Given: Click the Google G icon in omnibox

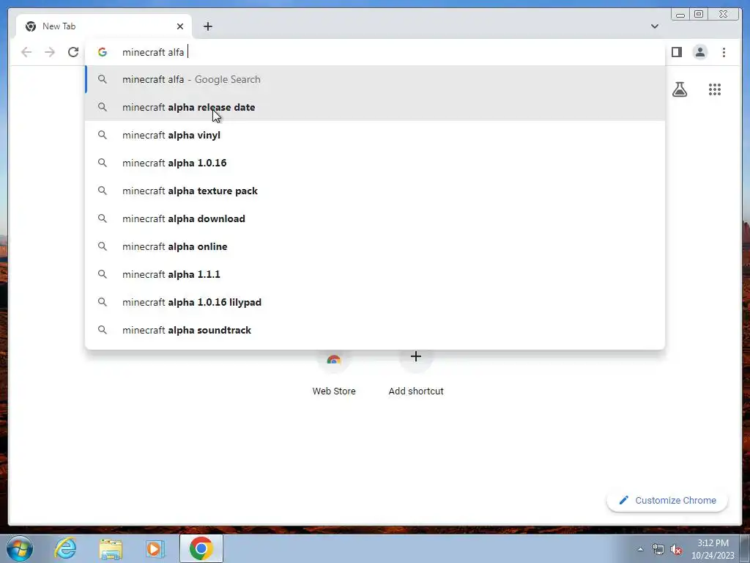Looking at the screenshot, I should 103,52.
